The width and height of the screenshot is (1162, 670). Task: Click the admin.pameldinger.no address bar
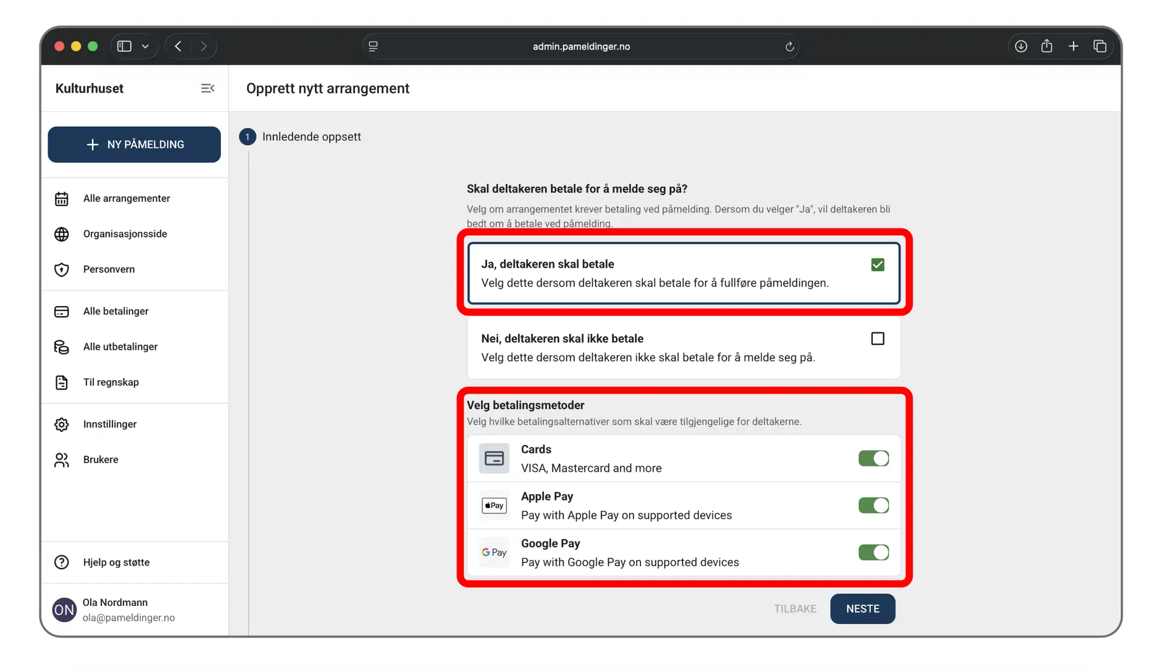pyautogui.click(x=581, y=47)
